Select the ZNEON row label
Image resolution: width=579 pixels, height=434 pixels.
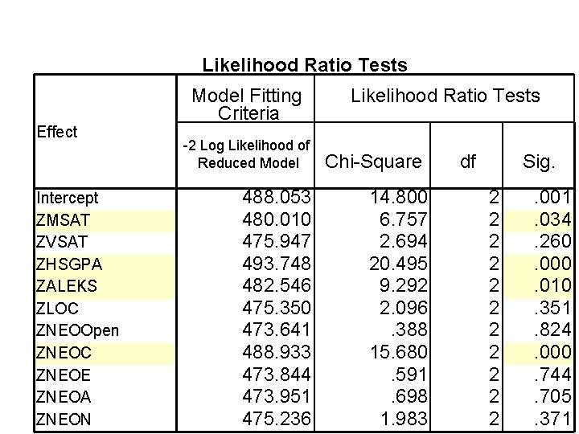point(64,417)
